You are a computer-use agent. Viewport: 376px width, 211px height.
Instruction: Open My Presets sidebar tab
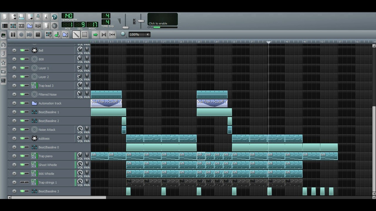4,63
